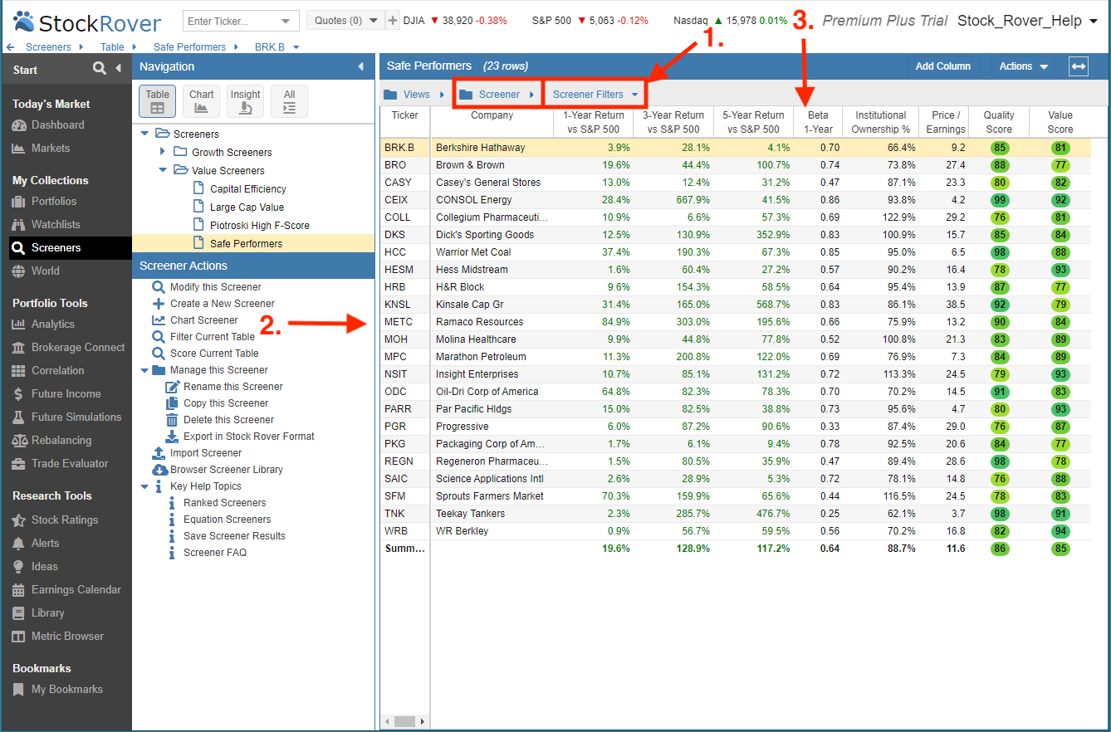Select the Table view toggle
This screenshot has width=1111, height=732.
(x=158, y=101)
